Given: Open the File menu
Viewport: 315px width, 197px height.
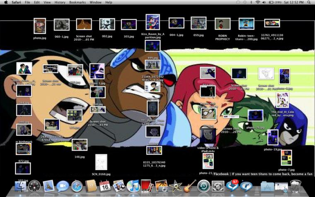Looking at the screenshot, I should point(27,2).
